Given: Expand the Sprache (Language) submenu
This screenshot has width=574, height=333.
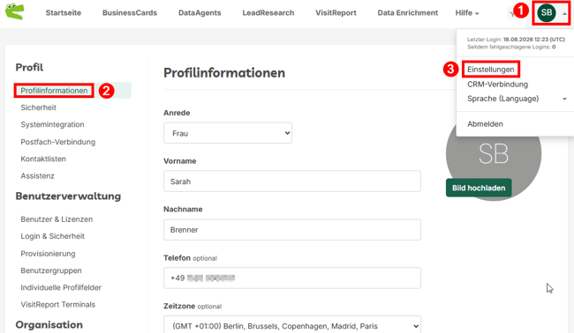Looking at the screenshot, I should tap(517, 99).
